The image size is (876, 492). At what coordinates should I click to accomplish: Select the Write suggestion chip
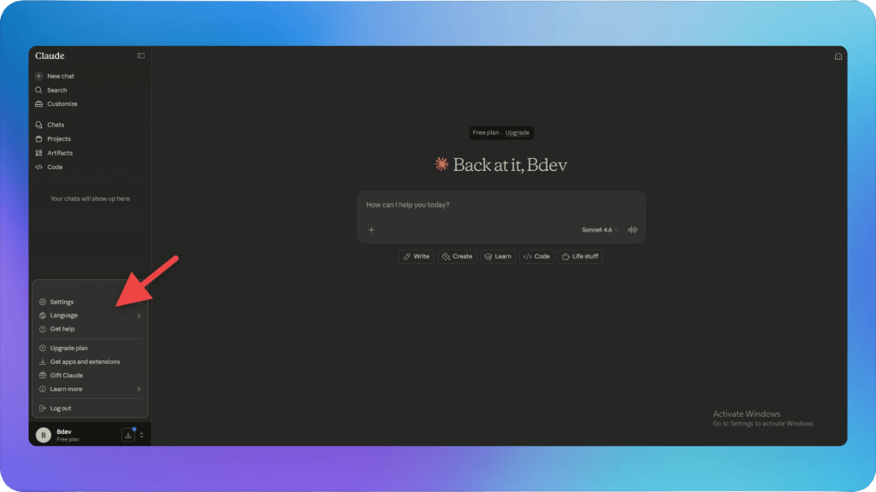pos(417,256)
